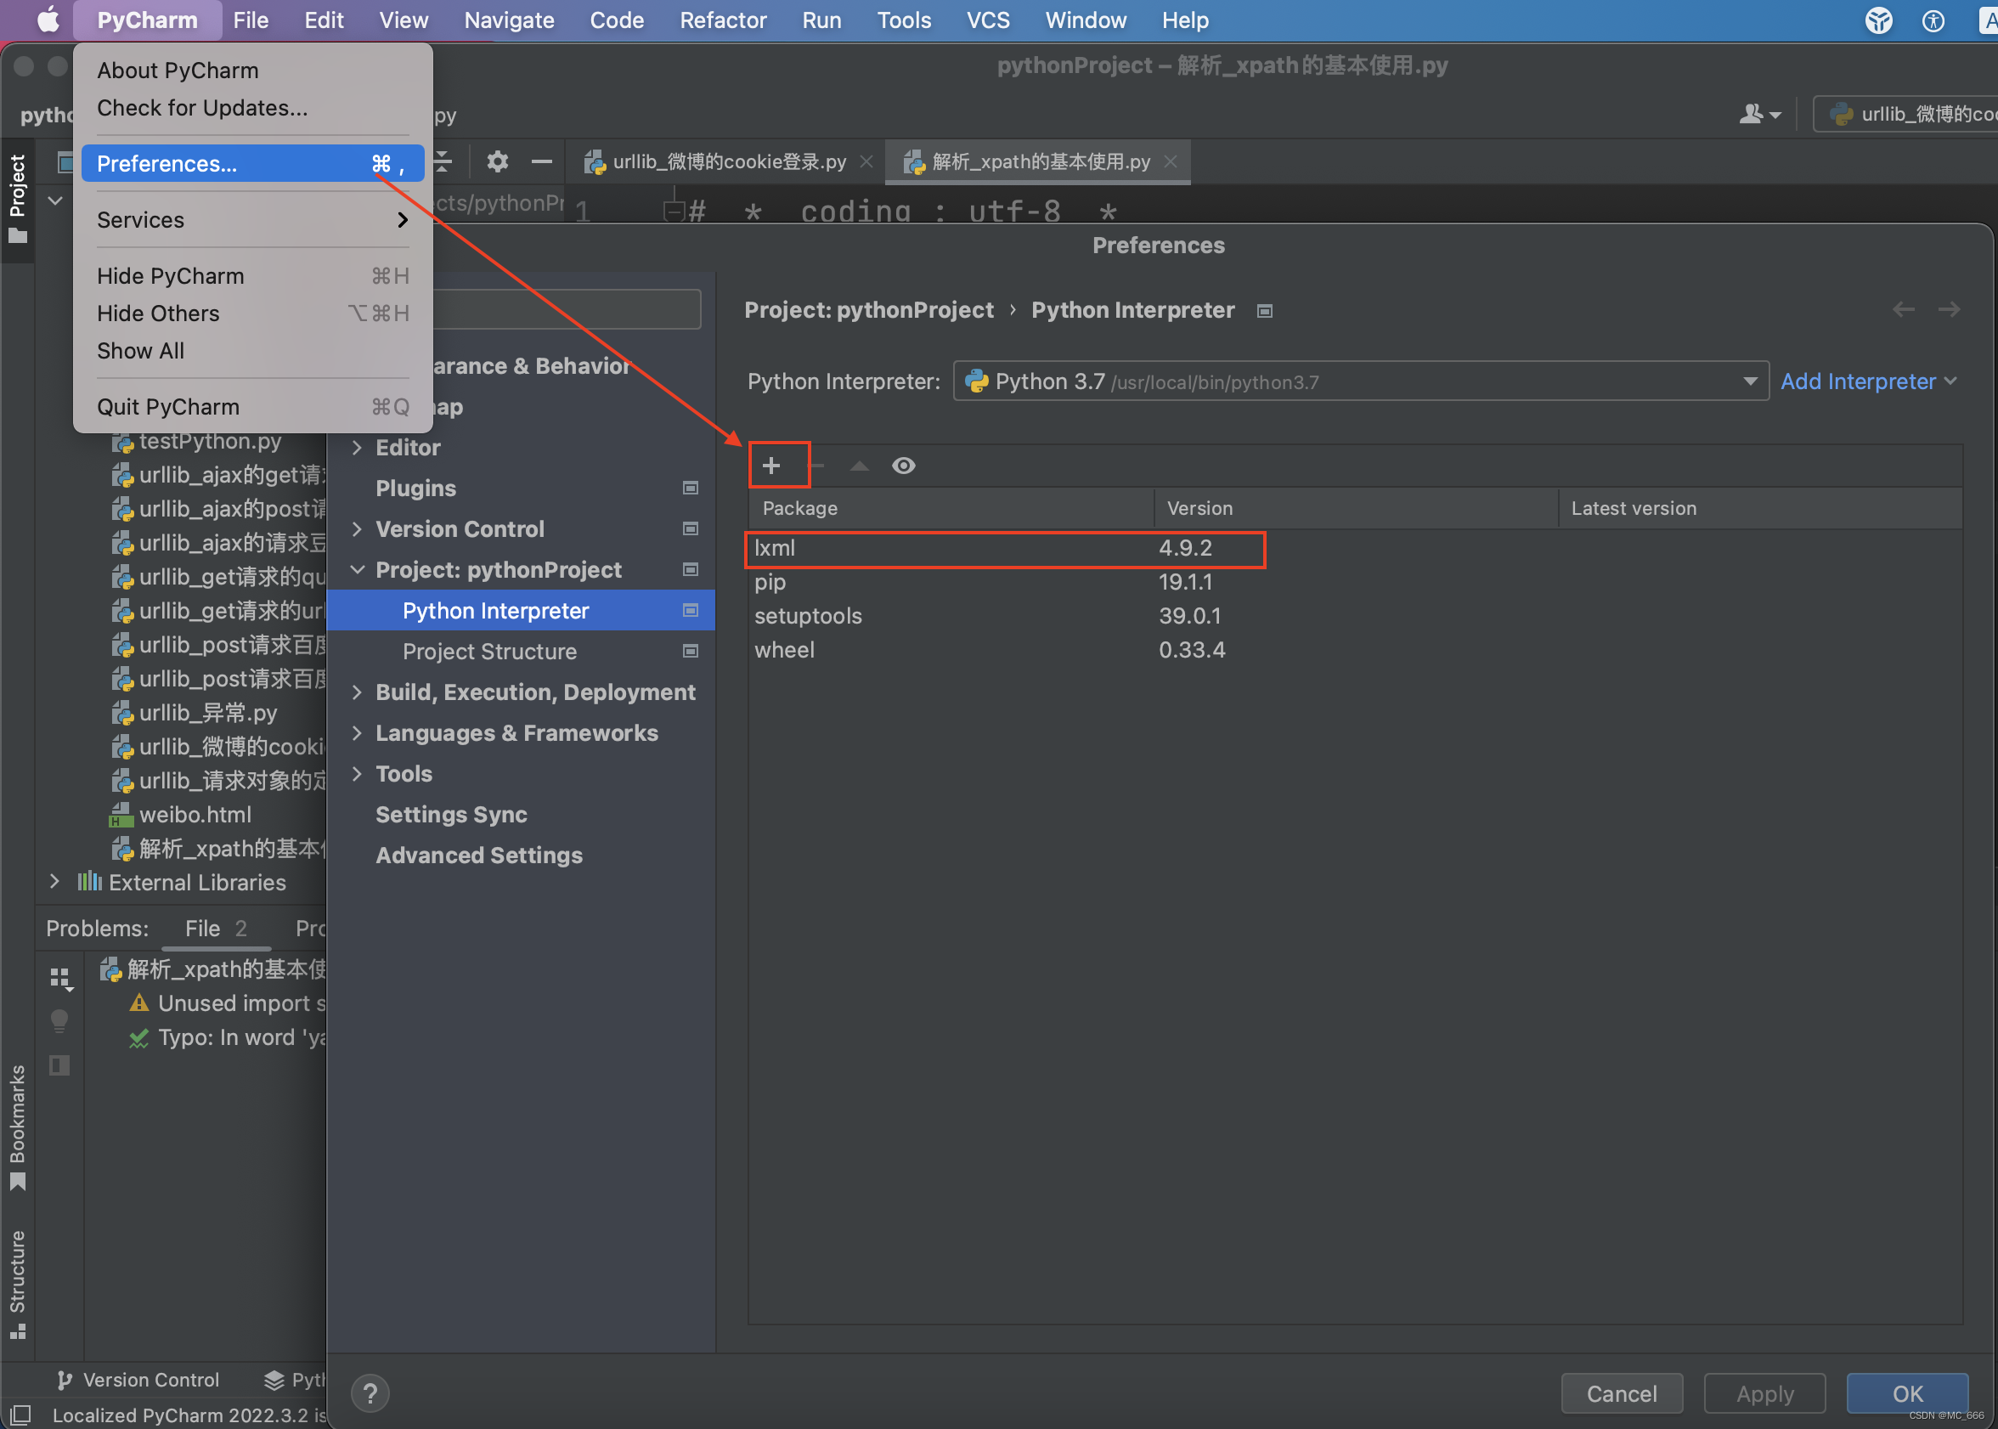This screenshot has width=1998, height=1429.
Task: Toggle the eye icon to show early releases
Action: click(904, 466)
